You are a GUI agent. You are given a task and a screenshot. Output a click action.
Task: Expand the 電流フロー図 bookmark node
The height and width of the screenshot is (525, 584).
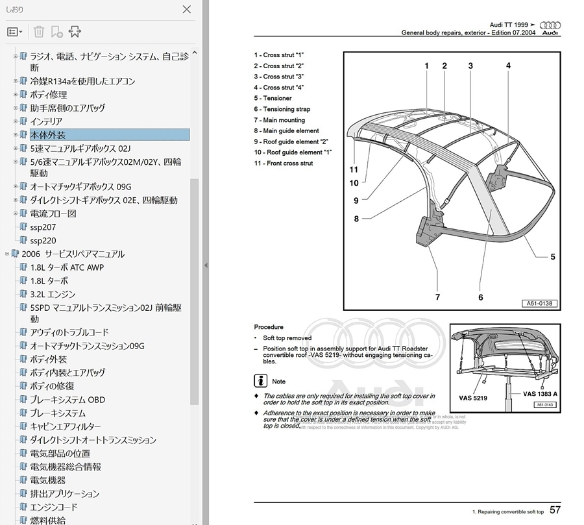coord(16,213)
